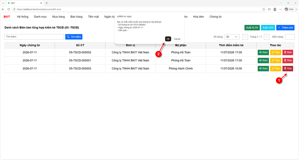The image size is (299, 160).
Task: Click the 11/07/2026 10:00 cell
Action: click(231, 68)
